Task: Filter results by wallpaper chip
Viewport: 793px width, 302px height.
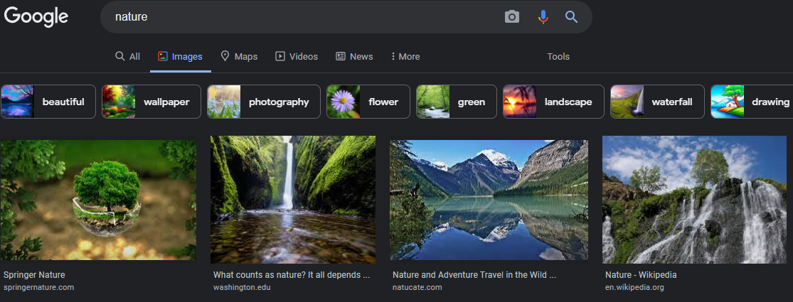Action: pos(151,102)
